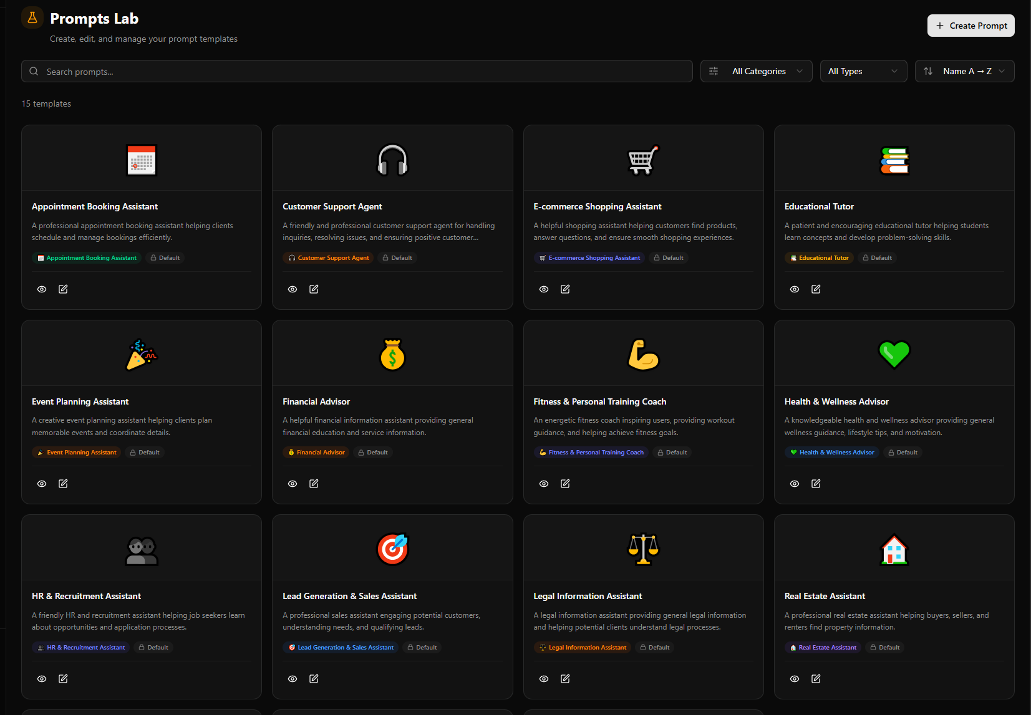View the Appointment Booking Assistant prompt (eye icon)

point(42,289)
